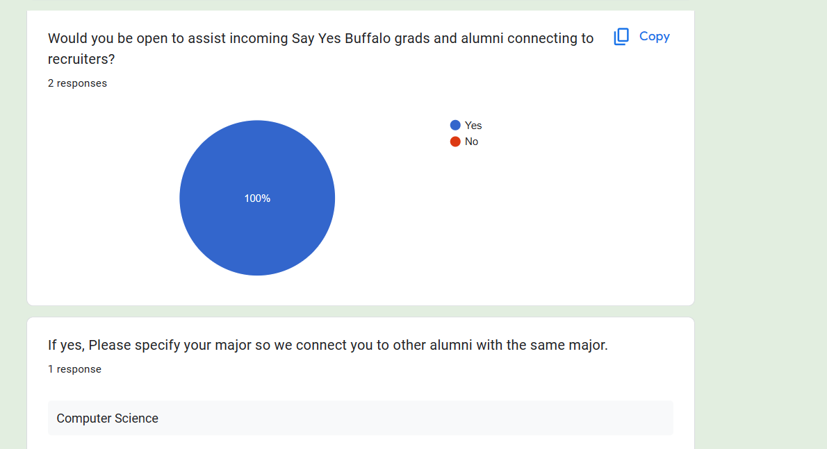Click the center of the blue pie chart
The height and width of the screenshot is (449, 827).
coord(257,198)
